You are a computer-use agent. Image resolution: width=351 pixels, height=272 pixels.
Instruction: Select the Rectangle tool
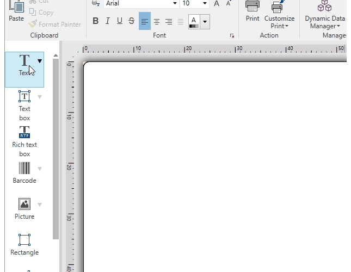tap(24, 244)
